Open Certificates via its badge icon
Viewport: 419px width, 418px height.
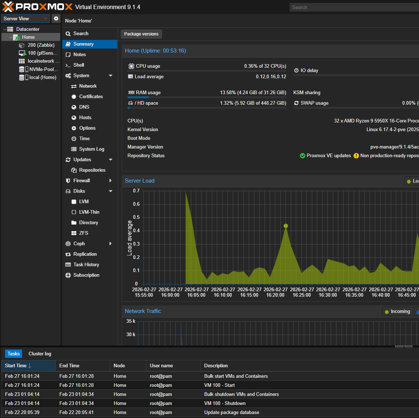(x=74, y=97)
